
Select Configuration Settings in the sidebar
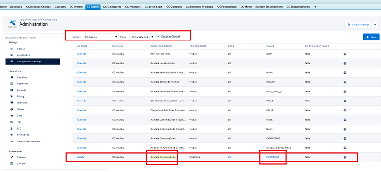pyautogui.click(x=32, y=61)
